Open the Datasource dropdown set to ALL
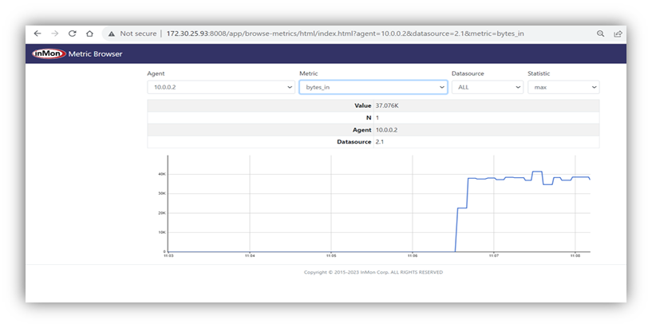Image resolution: width=652 pixels, height=328 pixels. coord(487,87)
